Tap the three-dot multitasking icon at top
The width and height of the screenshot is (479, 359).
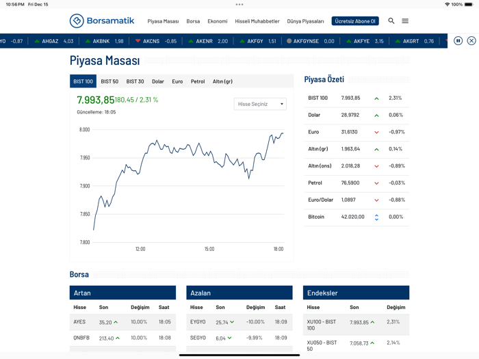pyautogui.click(x=239, y=4)
